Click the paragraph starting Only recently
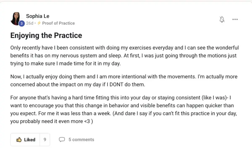 tap(125, 56)
